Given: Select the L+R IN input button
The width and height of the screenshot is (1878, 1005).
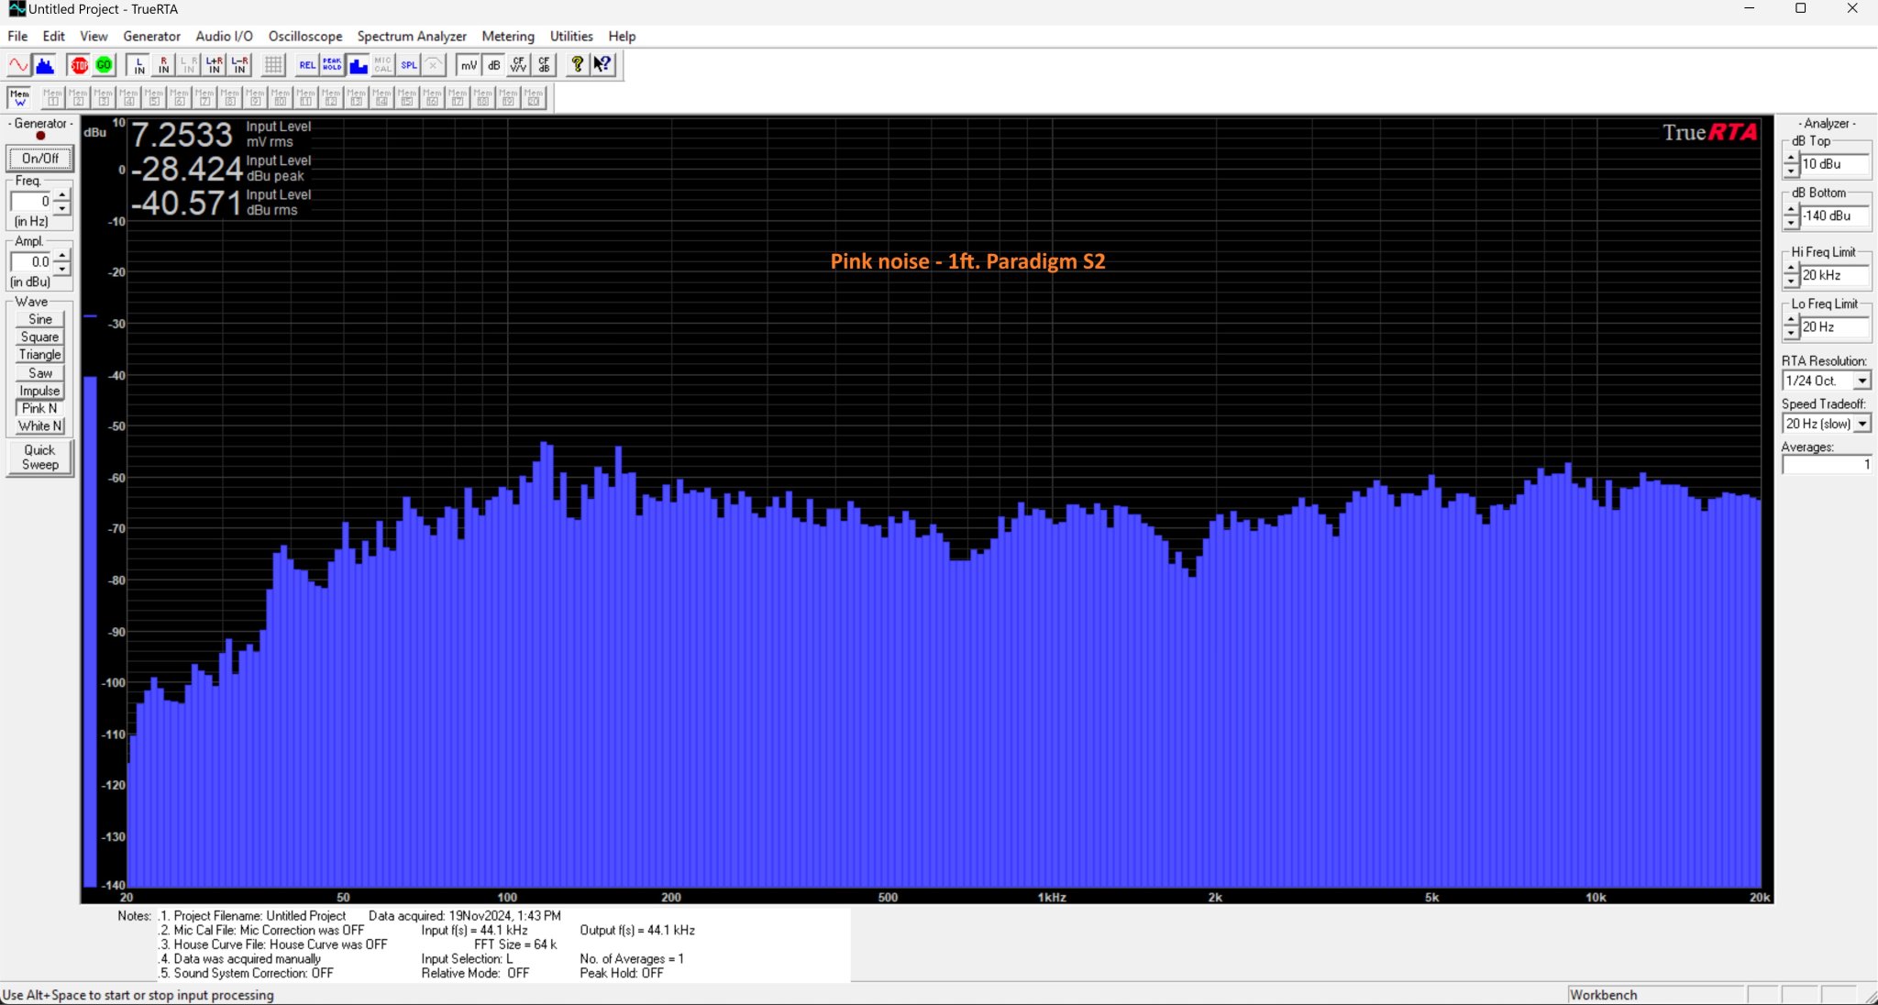Looking at the screenshot, I should pos(215,65).
